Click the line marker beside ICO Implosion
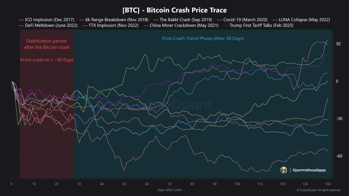 pyautogui.click(x=21, y=20)
